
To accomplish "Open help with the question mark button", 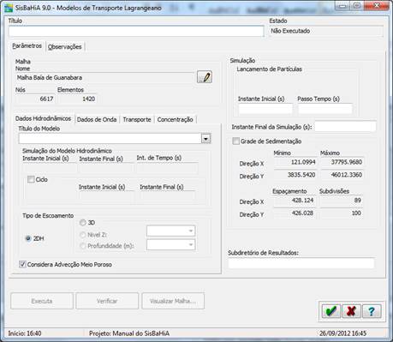I will [x=372, y=311].
